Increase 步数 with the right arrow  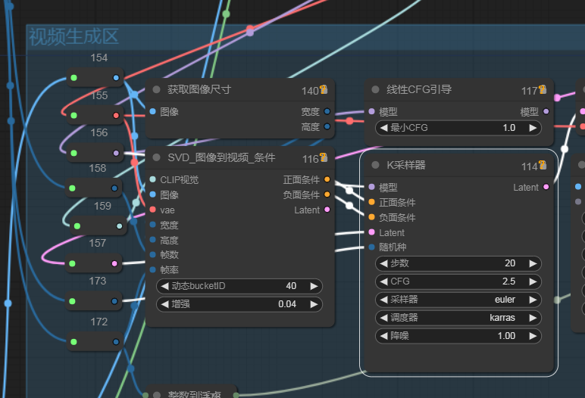tap(533, 263)
